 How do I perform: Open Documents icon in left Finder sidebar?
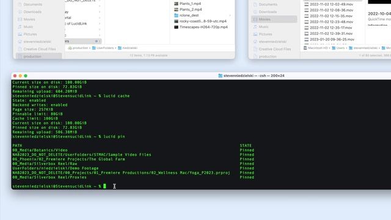[x=20, y=4]
